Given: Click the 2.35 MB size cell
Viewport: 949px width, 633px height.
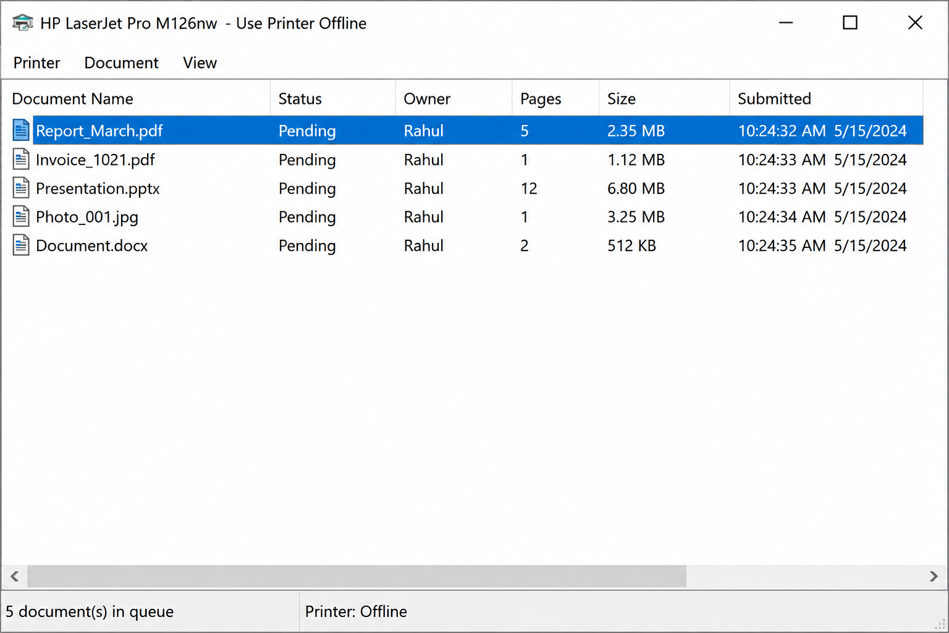Looking at the screenshot, I should coord(636,131).
